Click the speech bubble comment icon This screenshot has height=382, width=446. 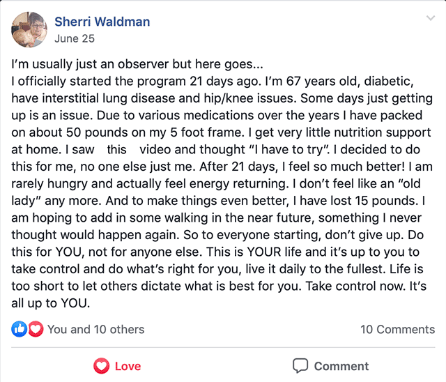coord(300,366)
